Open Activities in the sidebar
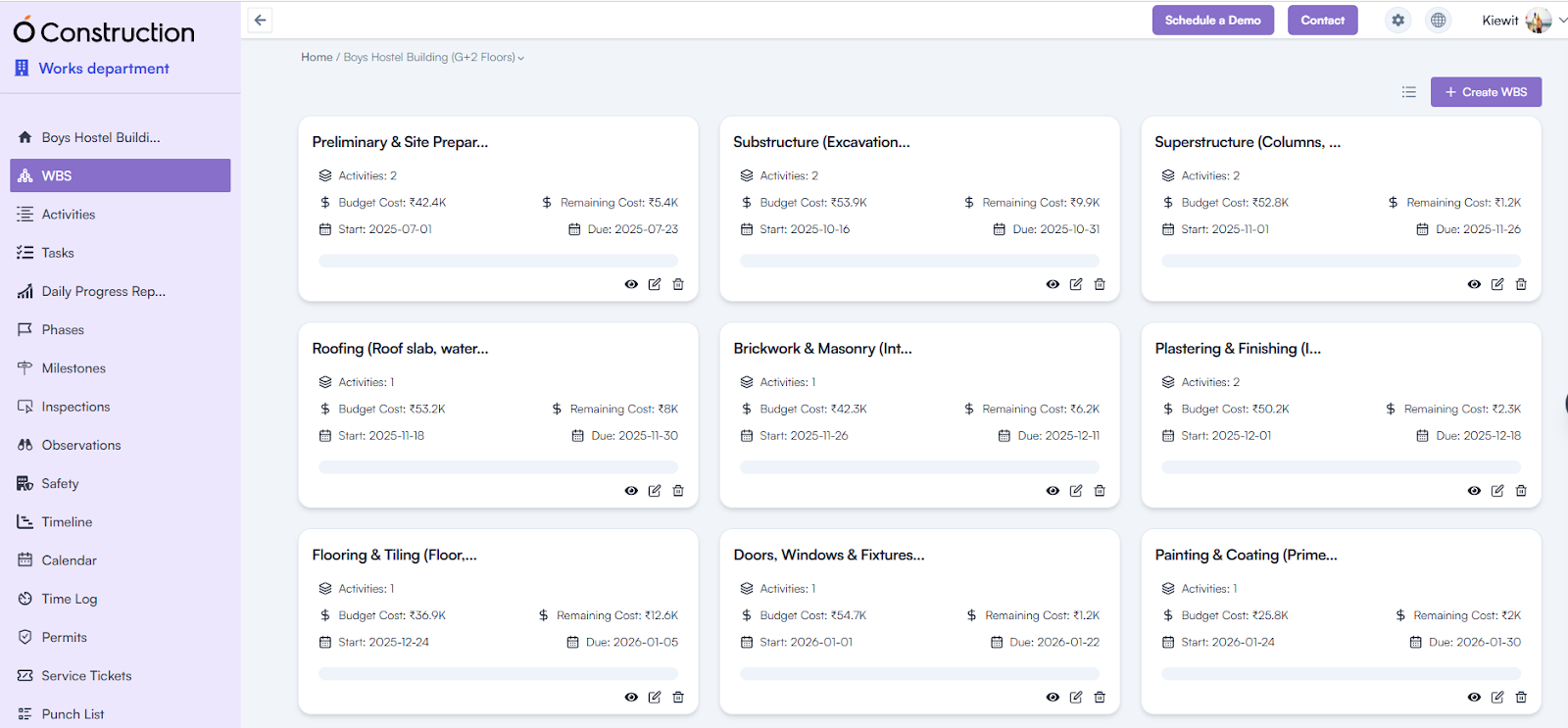The image size is (1568, 728). [69, 215]
